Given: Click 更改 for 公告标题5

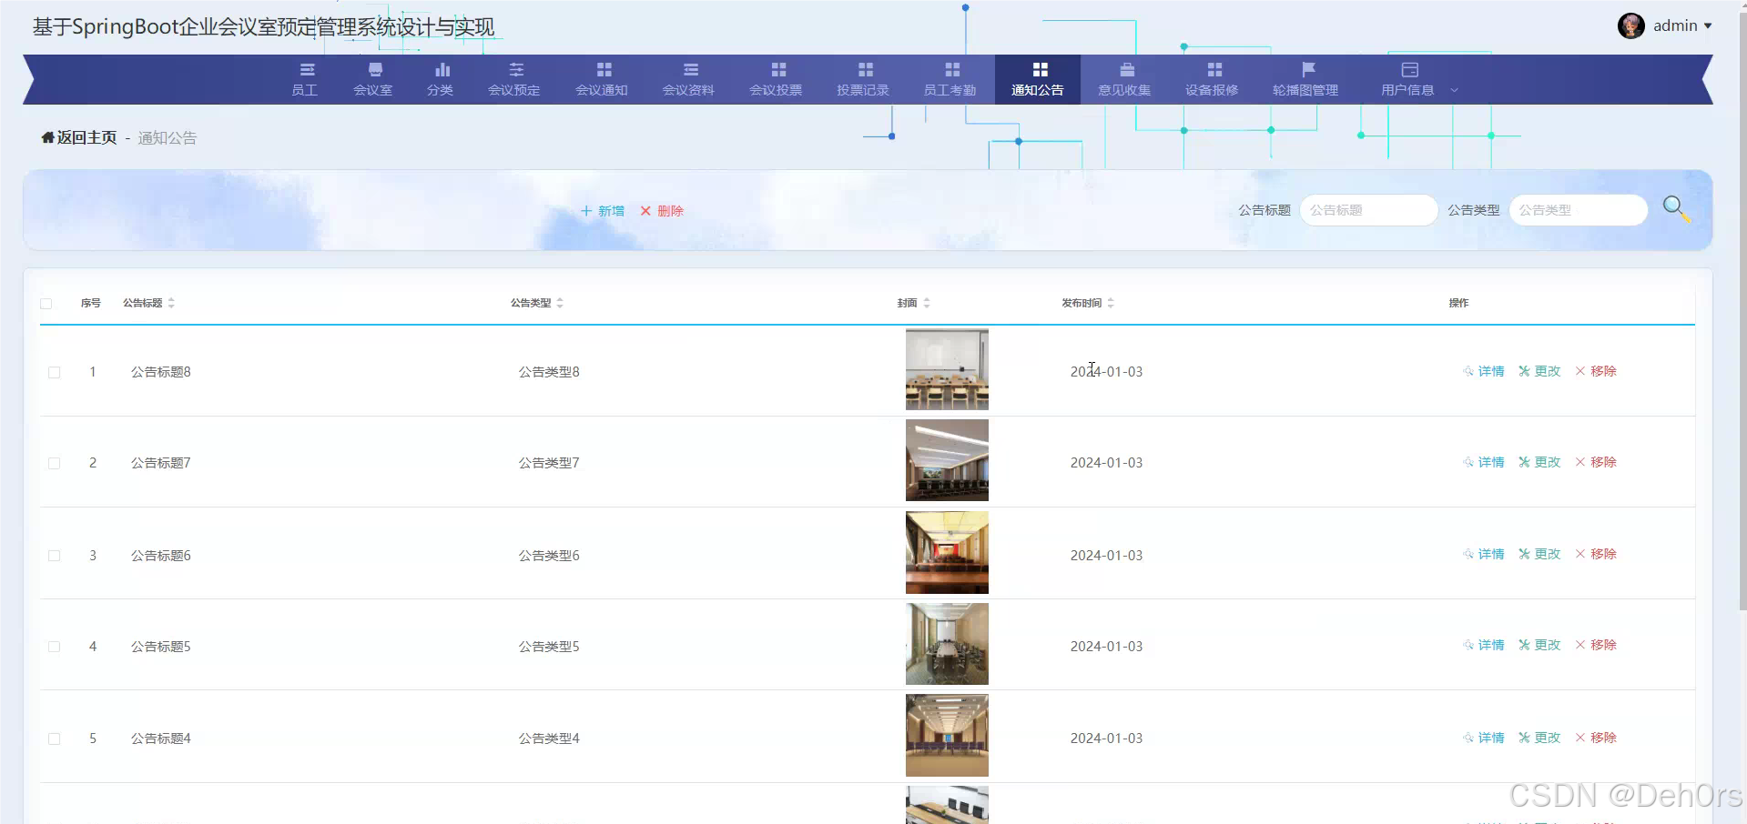Looking at the screenshot, I should click(x=1539, y=645).
